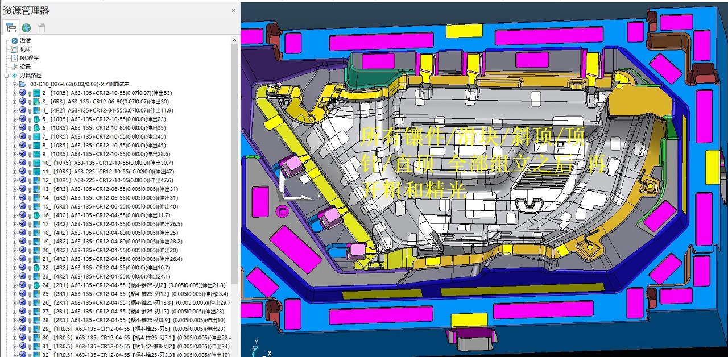Toggle the light bulb of toolpath 2_

coord(30,93)
